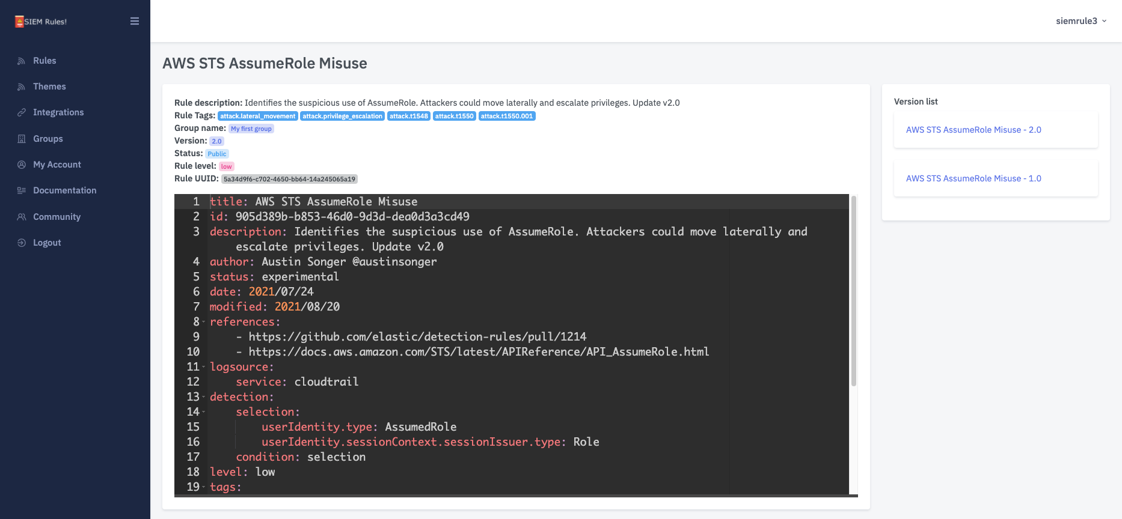Screen dimensions: 1122x519
Task: Click the Documentation icon in sidebar
Action: [22, 190]
